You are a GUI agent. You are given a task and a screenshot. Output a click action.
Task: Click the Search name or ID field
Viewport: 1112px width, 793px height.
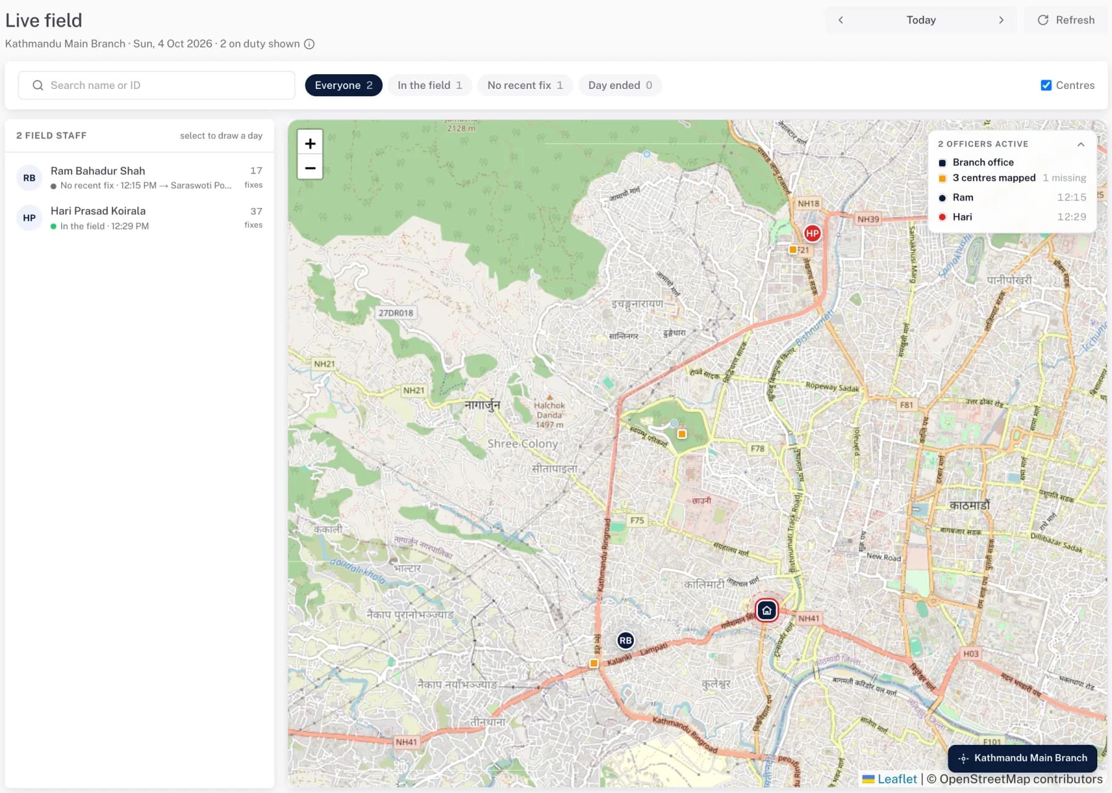[156, 85]
